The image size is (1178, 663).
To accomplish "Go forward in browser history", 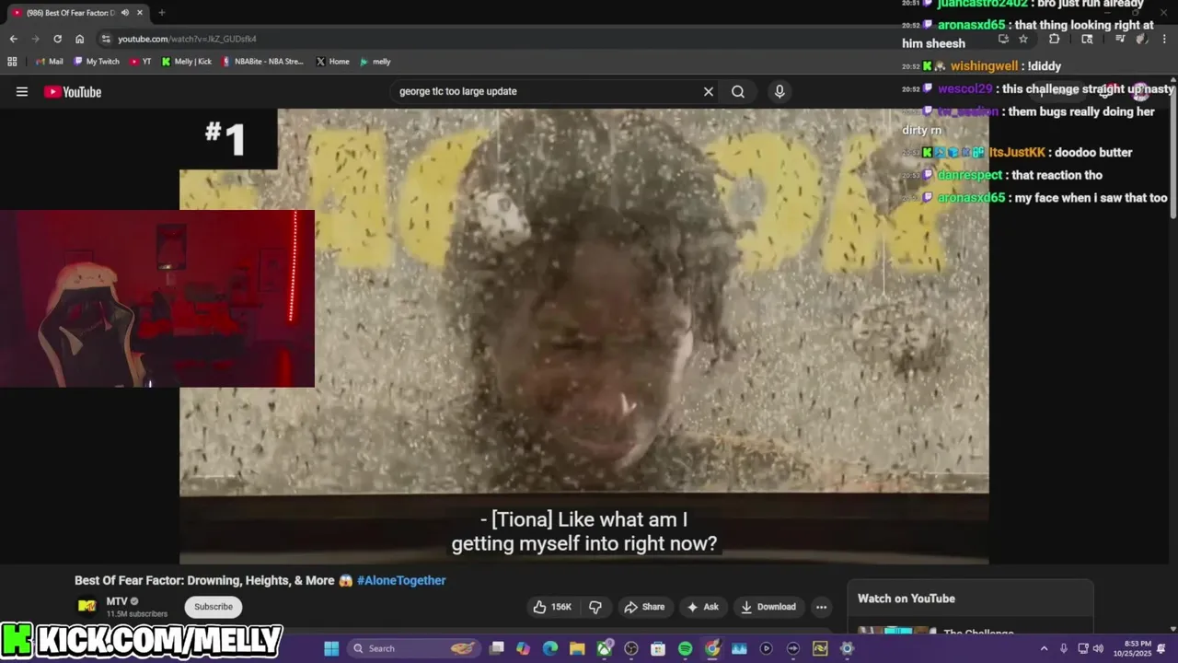I will pos(35,39).
